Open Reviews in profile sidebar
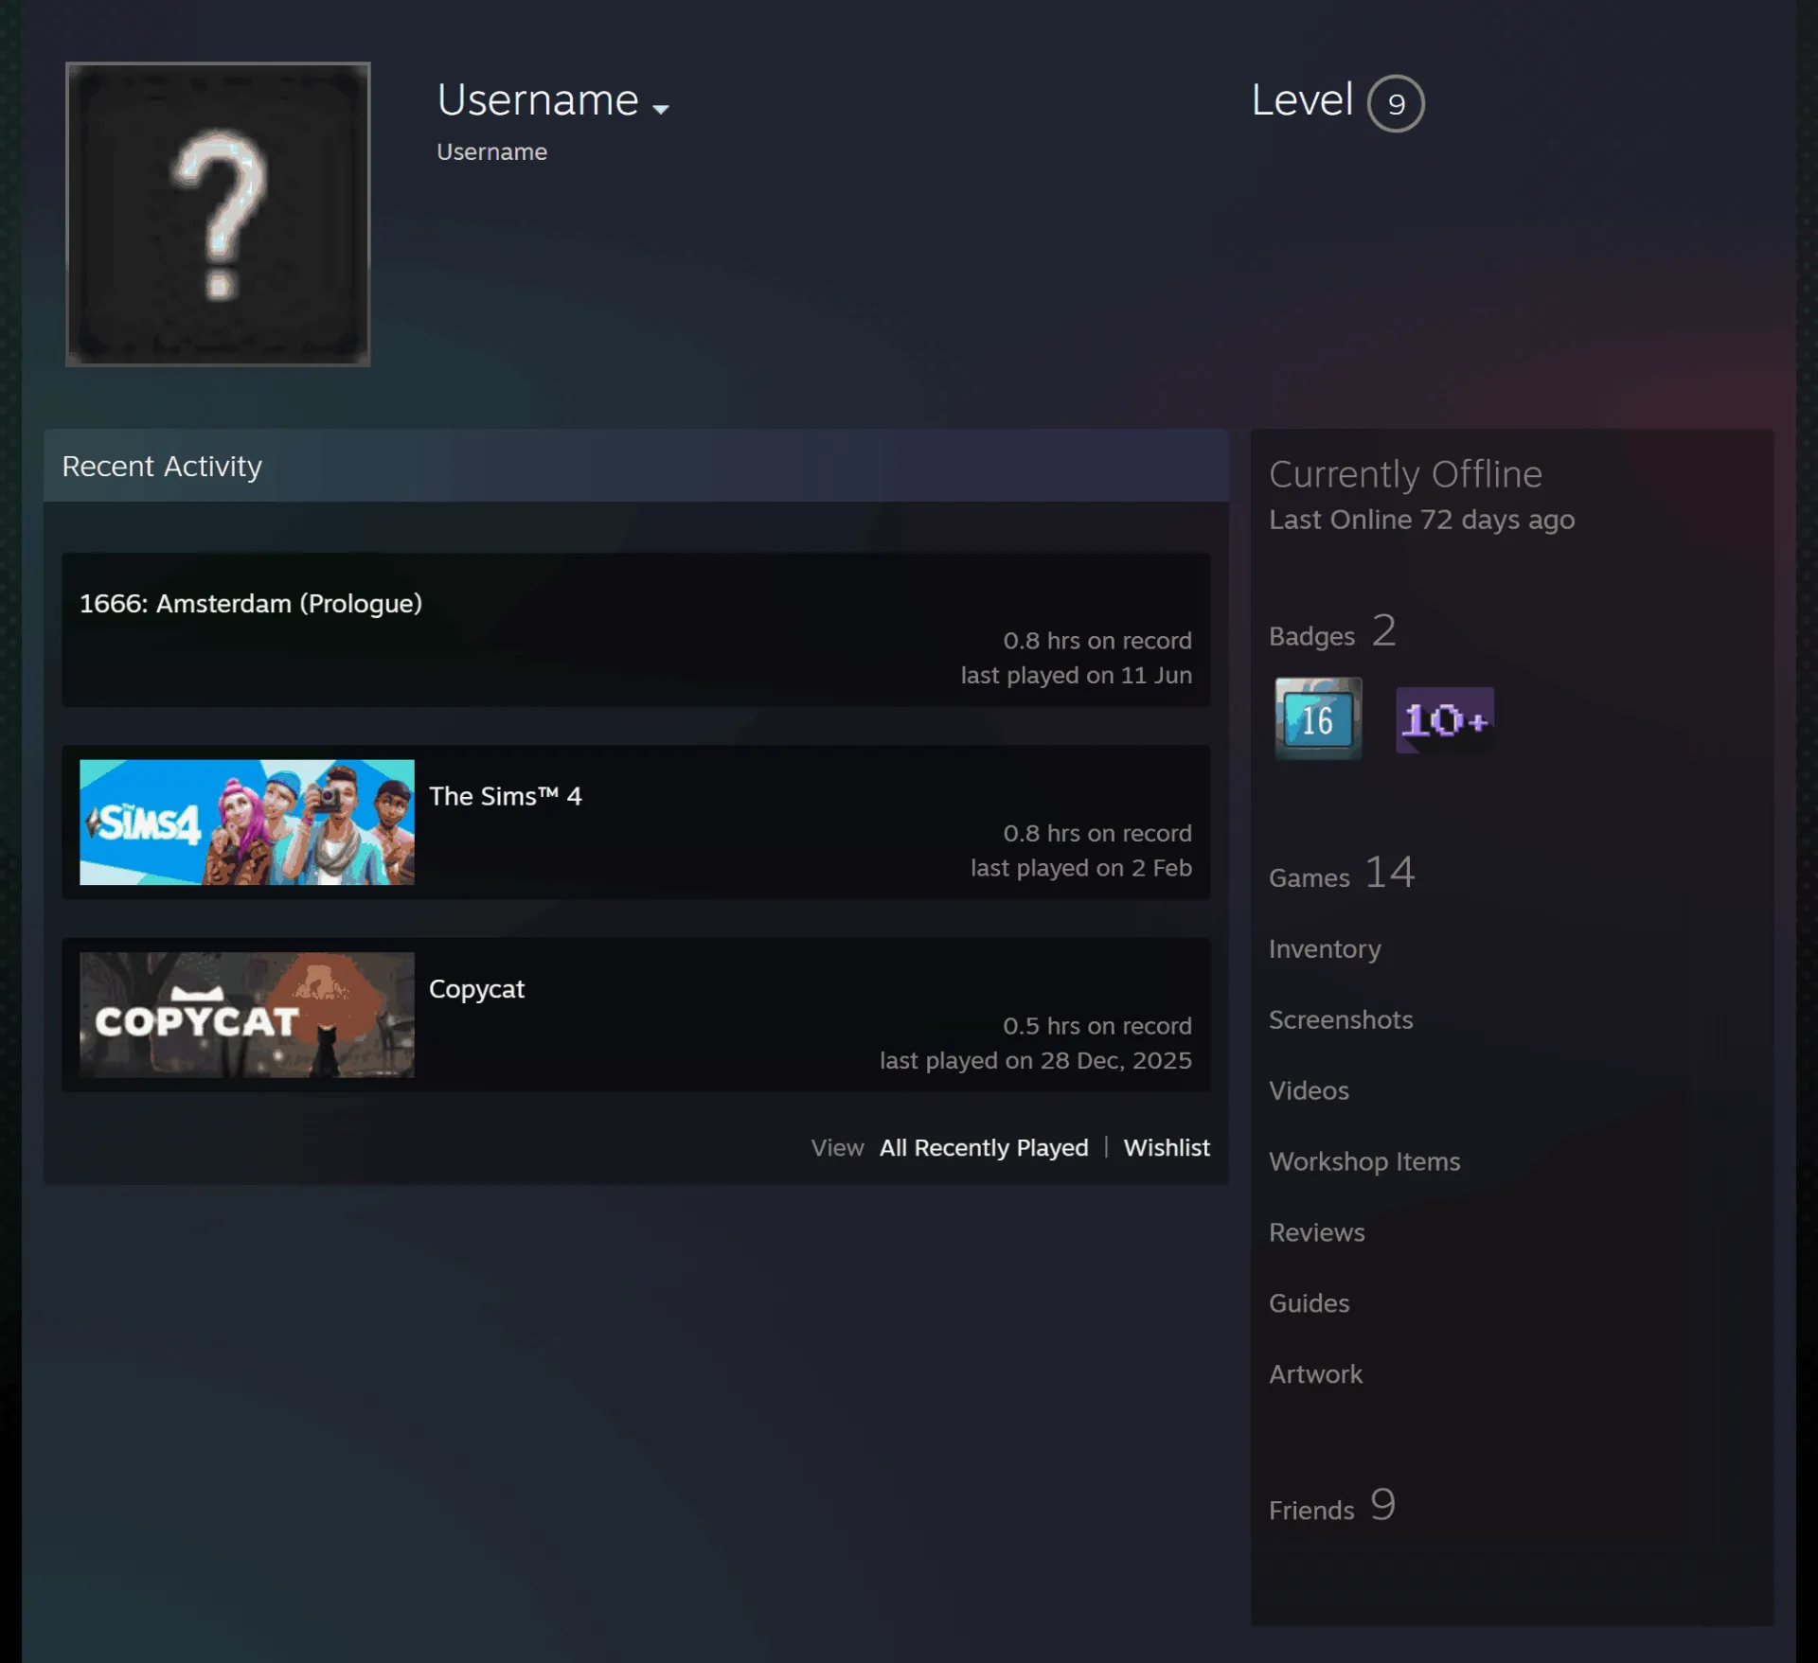The width and height of the screenshot is (1818, 1663). tap(1317, 1233)
